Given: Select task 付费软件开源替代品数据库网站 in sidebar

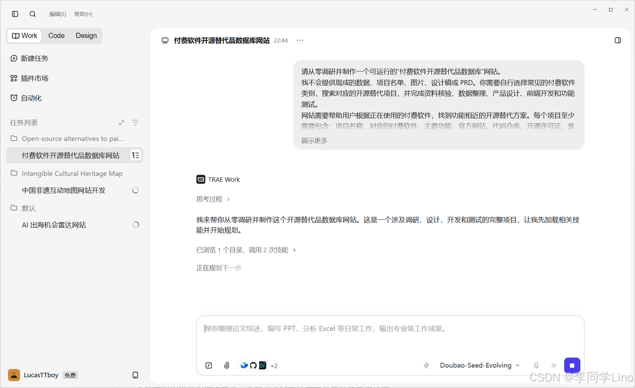Looking at the screenshot, I should [x=74, y=155].
